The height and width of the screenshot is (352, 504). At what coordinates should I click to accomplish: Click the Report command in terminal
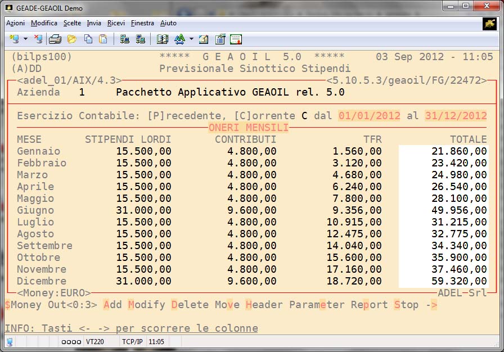point(370,305)
